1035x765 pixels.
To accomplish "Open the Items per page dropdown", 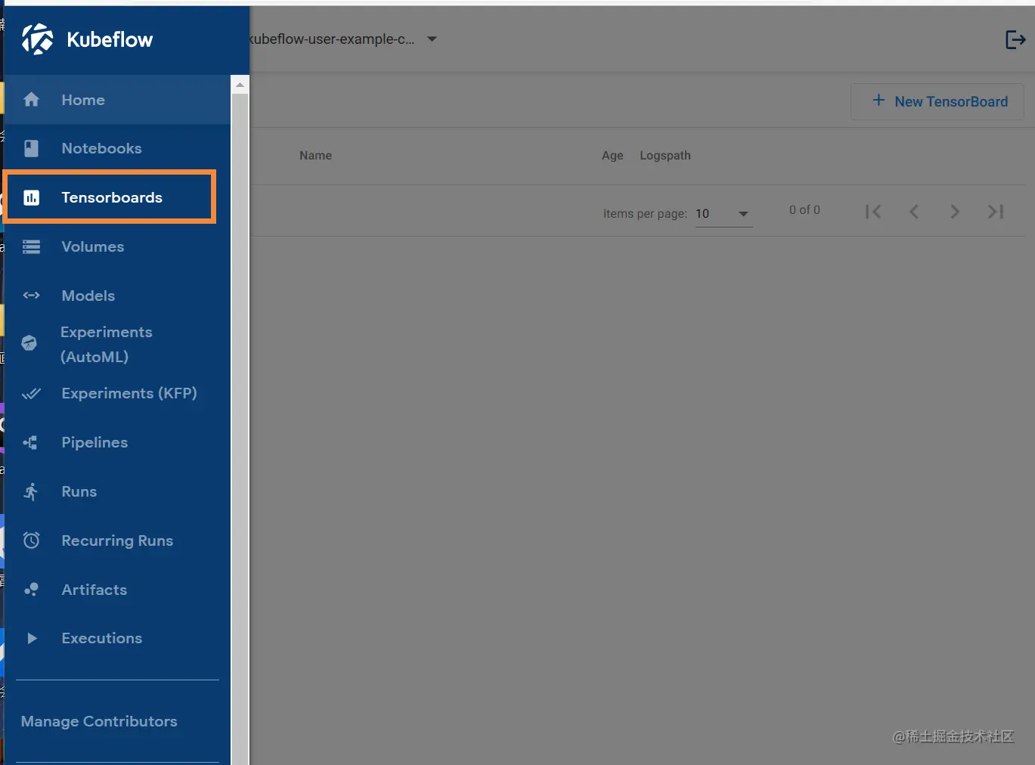I will [724, 214].
